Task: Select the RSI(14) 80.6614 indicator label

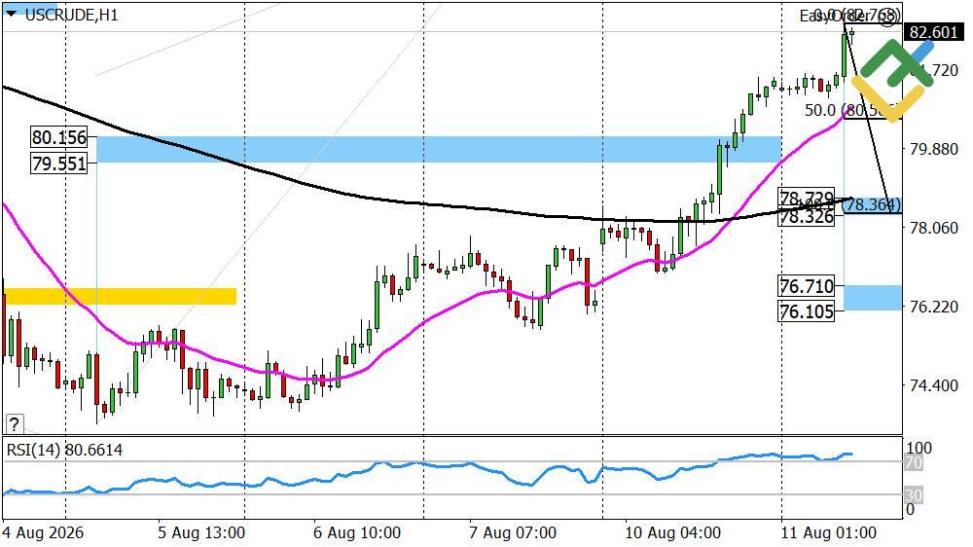Action: click(x=64, y=450)
